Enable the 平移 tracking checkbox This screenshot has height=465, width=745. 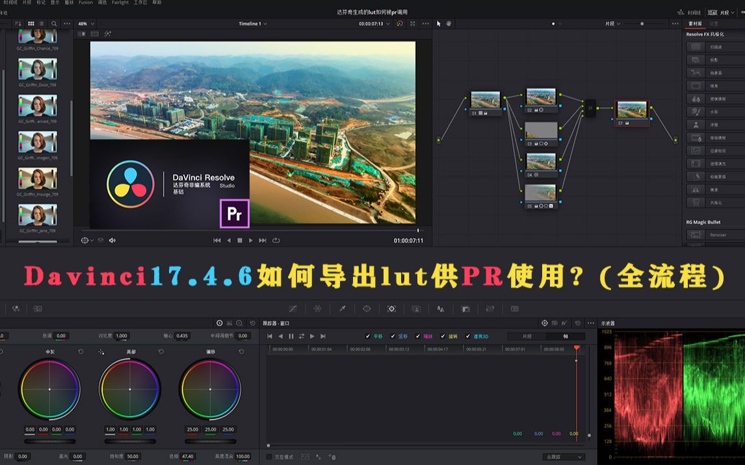(x=367, y=336)
